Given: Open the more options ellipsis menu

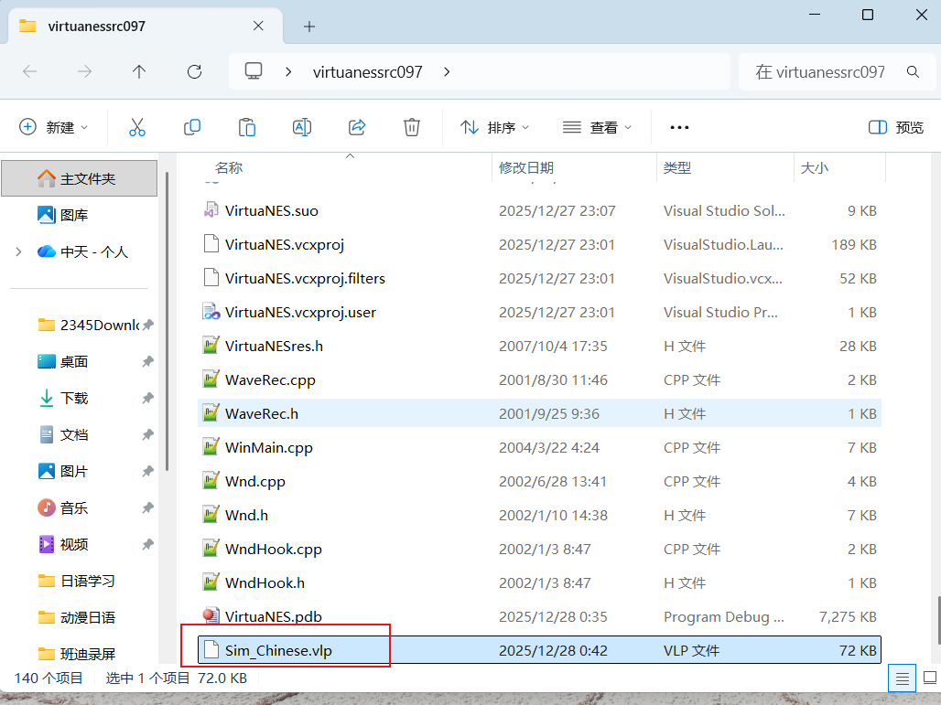Looking at the screenshot, I should (679, 127).
